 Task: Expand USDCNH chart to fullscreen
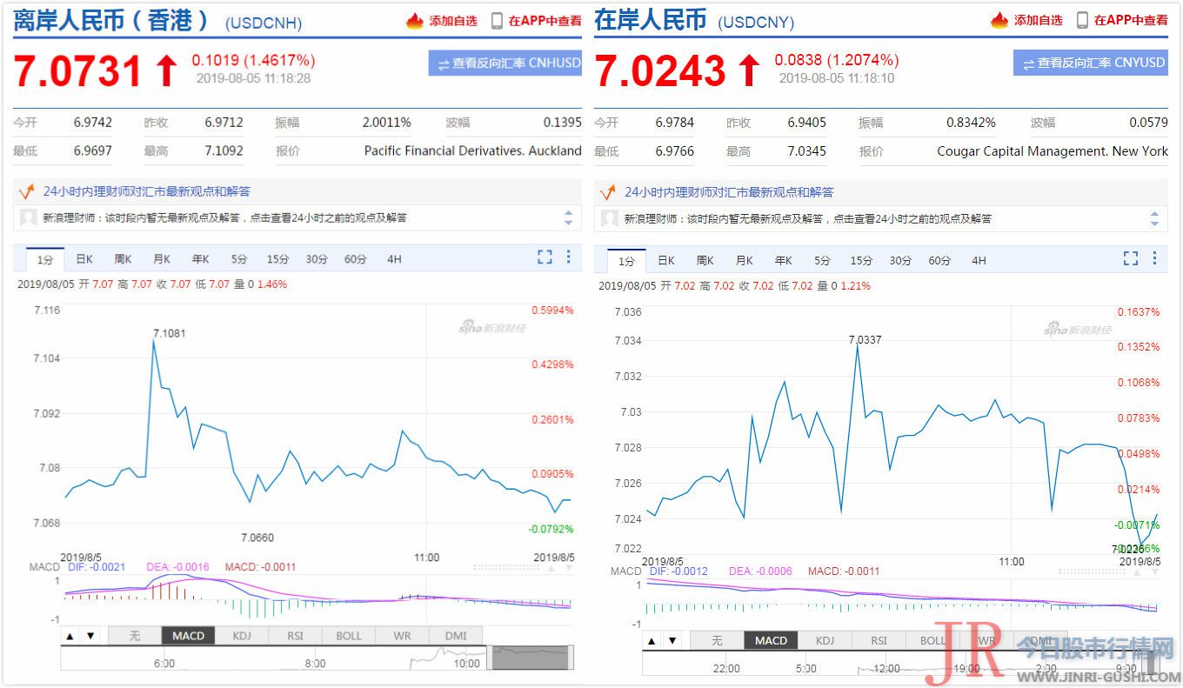545,257
